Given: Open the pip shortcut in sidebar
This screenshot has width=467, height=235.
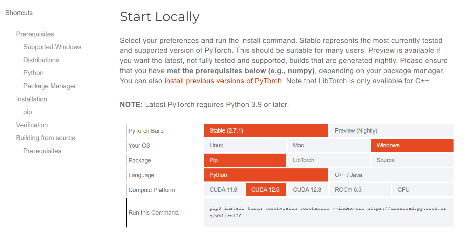Looking at the screenshot, I should pos(28,112).
